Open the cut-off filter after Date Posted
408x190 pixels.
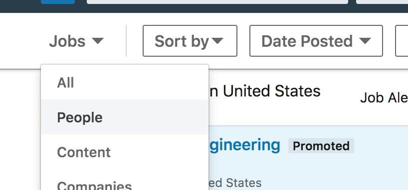(x=402, y=41)
